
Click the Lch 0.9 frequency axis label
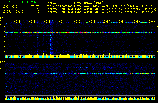(2, 38)
